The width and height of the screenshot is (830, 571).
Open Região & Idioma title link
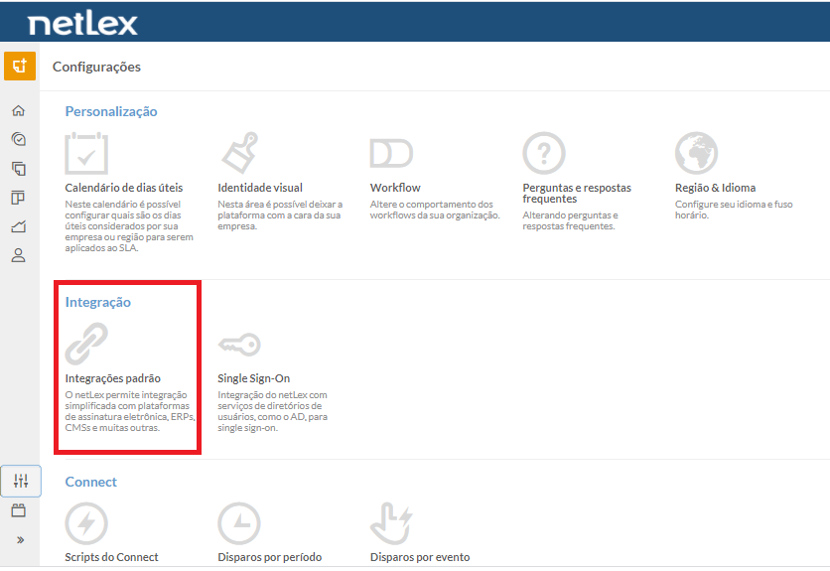pos(715,188)
